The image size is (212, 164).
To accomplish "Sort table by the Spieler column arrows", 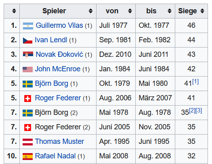I will coord(90,11).
